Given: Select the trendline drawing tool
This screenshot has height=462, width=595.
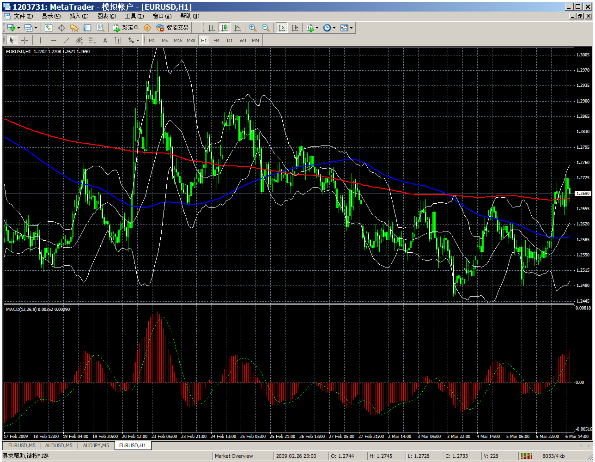Looking at the screenshot, I should 66,40.
